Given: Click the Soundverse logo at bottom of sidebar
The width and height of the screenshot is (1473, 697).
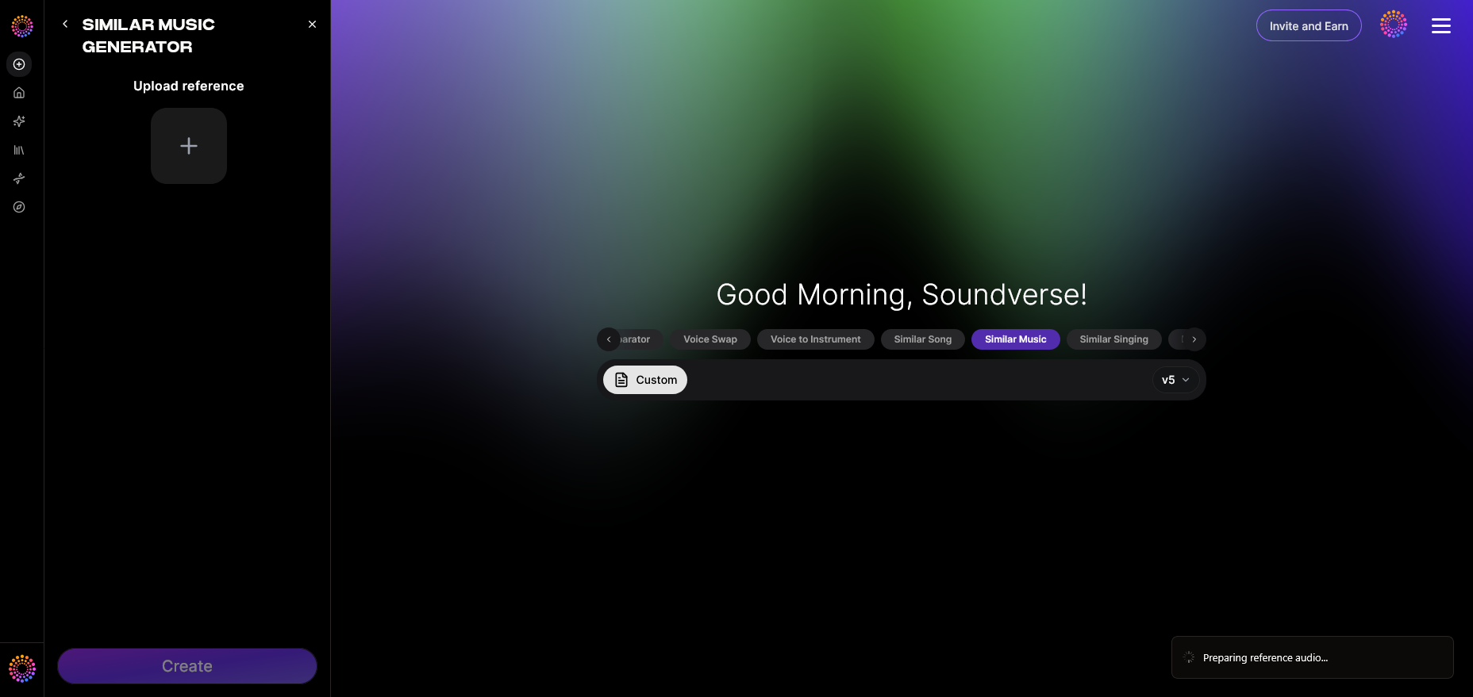Looking at the screenshot, I should pyautogui.click(x=22, y=668).
